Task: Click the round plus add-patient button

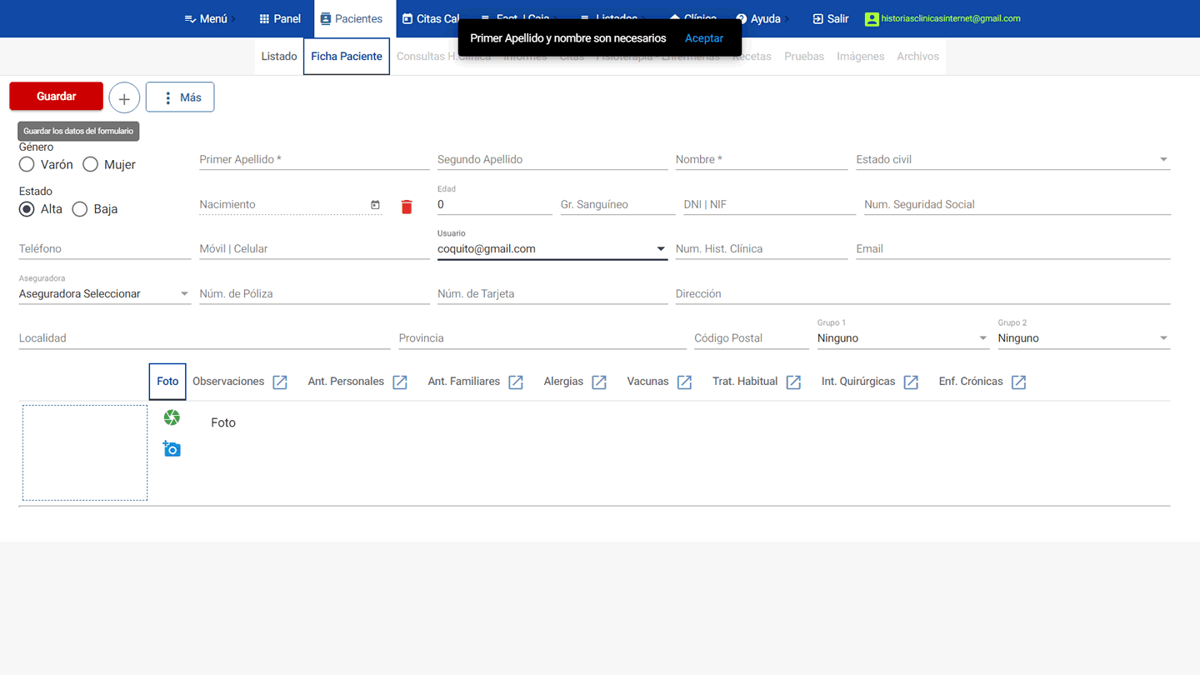Action: click(124, 97)
